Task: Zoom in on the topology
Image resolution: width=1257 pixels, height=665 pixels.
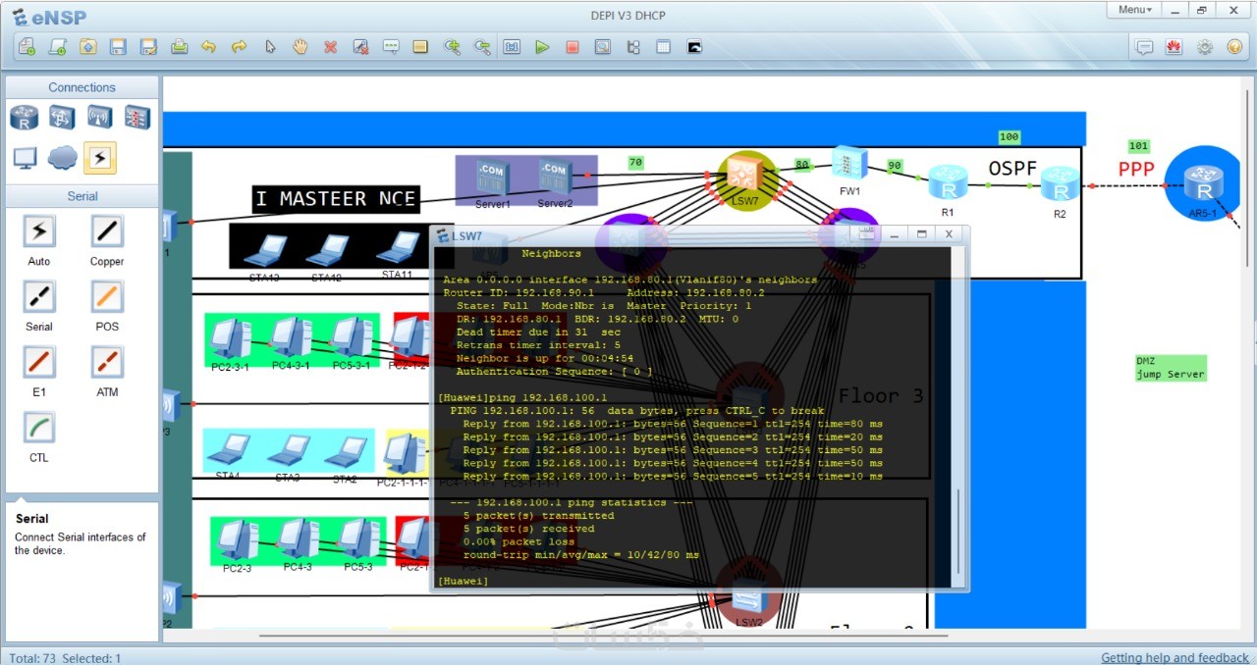Action: click(x=452, y=46)
